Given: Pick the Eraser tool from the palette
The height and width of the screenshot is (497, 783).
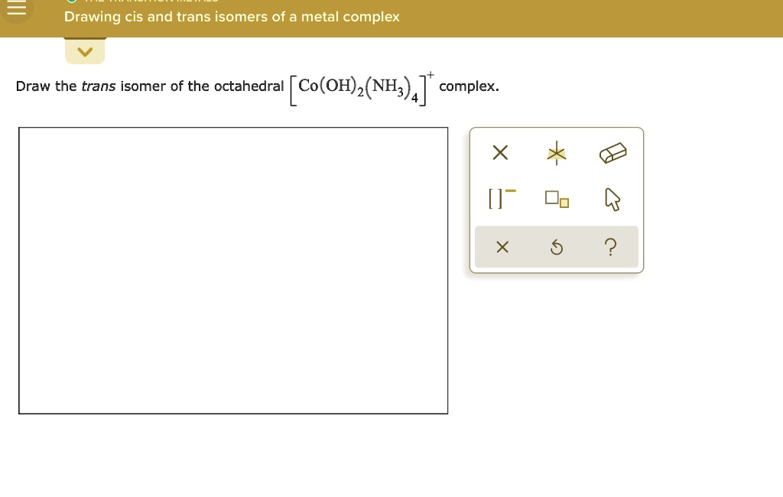Looking at the screenshot, I should point(612,152).
